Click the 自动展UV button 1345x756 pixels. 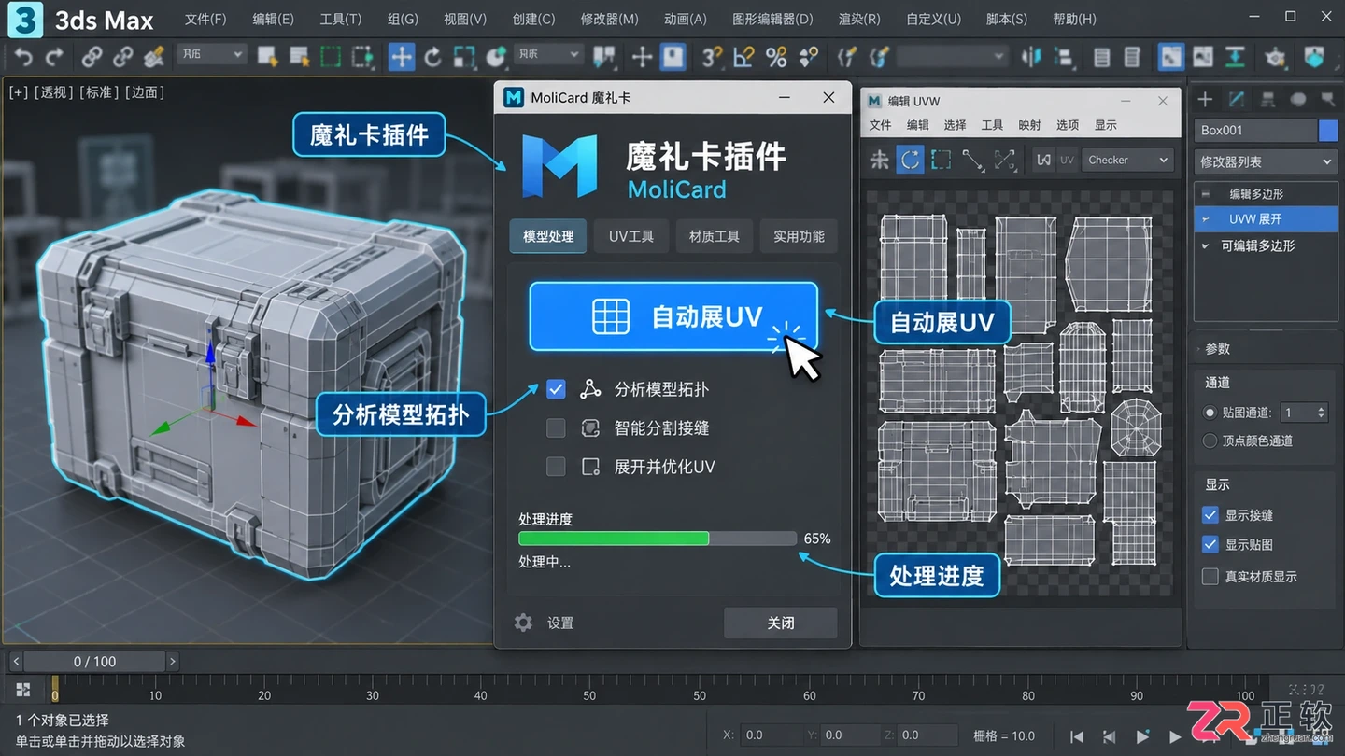tap(673, 316)
